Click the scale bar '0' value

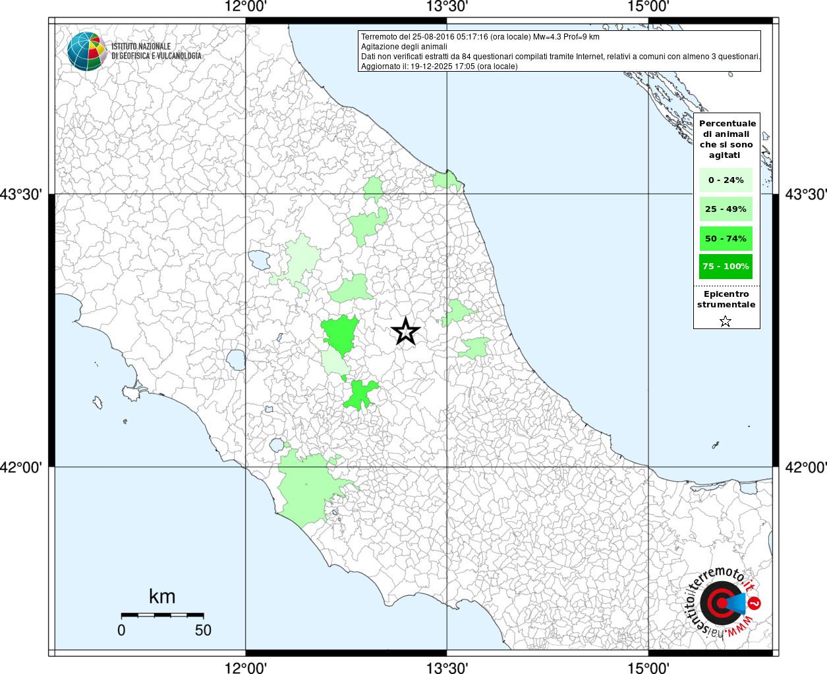[121, 630]
